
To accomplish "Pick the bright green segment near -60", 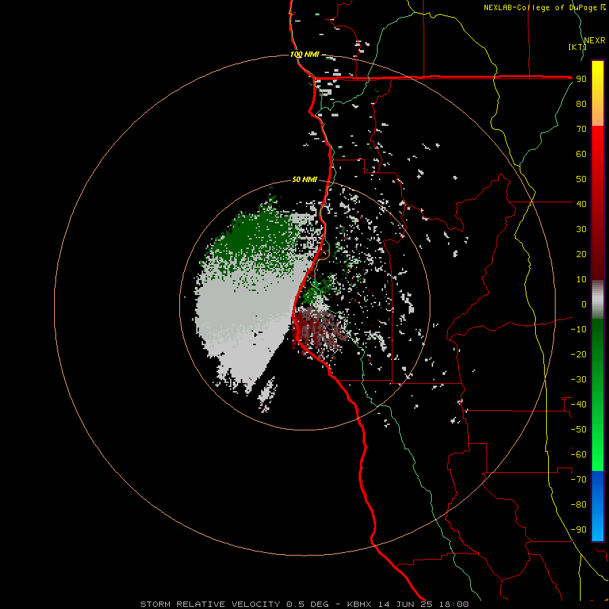I will 597,455.
